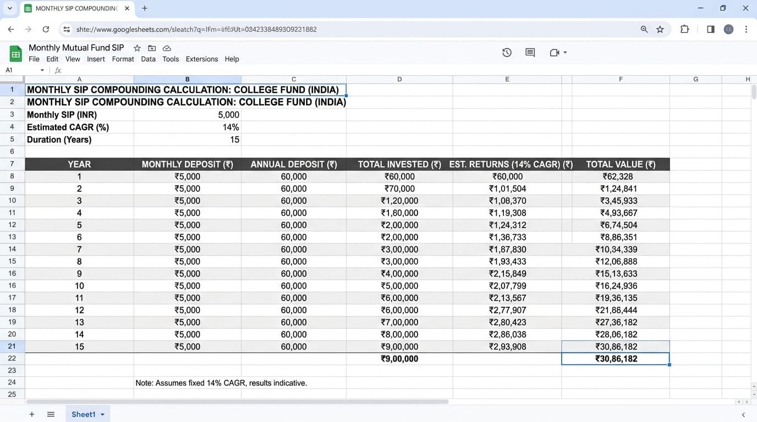
Task: Click the browser address bar URL
Action: 196,29
